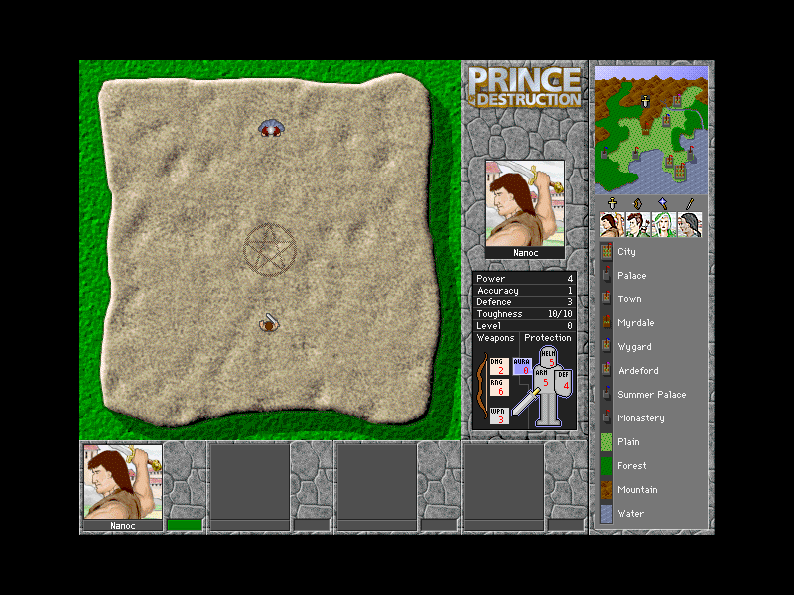794x595 pixels.
Task: Click the pentagram on the battlefield
Action: pyautogui.click(x=269, y=250)
